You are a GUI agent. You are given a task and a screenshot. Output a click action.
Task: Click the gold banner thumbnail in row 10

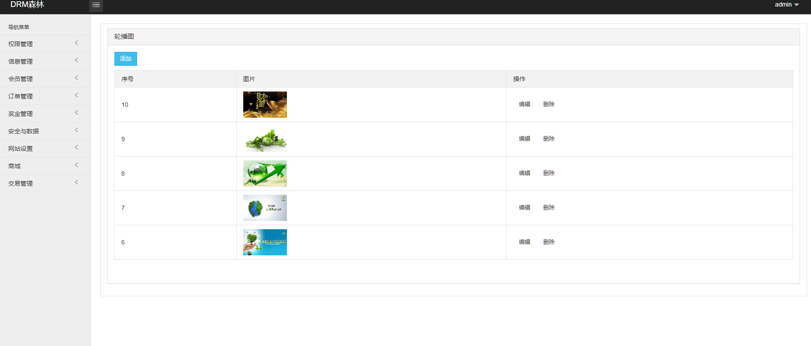tap(265, 105)
